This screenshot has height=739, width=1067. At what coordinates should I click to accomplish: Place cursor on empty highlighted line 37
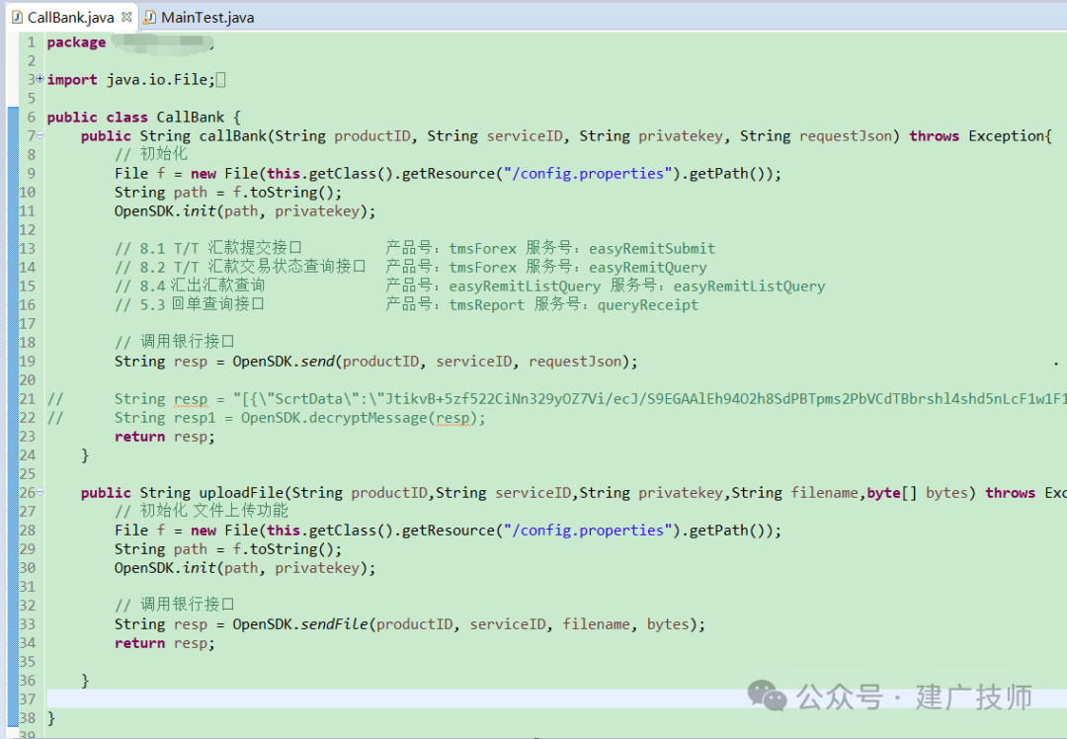(x=556, y=698)
